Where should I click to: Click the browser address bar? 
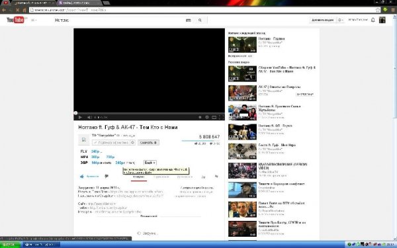[202, 10]
